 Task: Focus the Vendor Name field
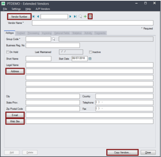[93, 23]
